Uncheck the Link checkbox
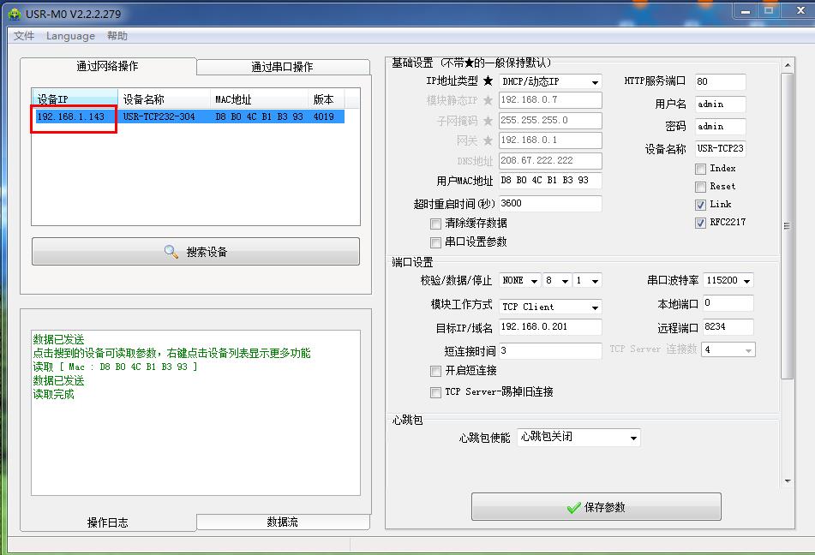This screenshot has width=815, height=555. [701, 205]
